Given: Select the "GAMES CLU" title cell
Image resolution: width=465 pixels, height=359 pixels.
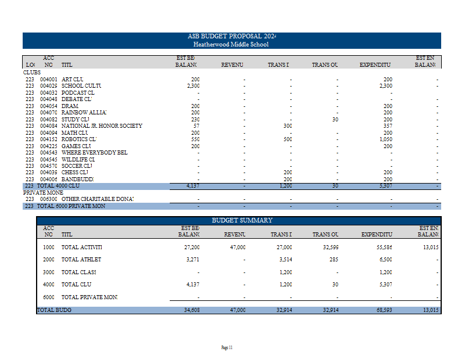Looking at the screenshot, I should pos(76,146).
